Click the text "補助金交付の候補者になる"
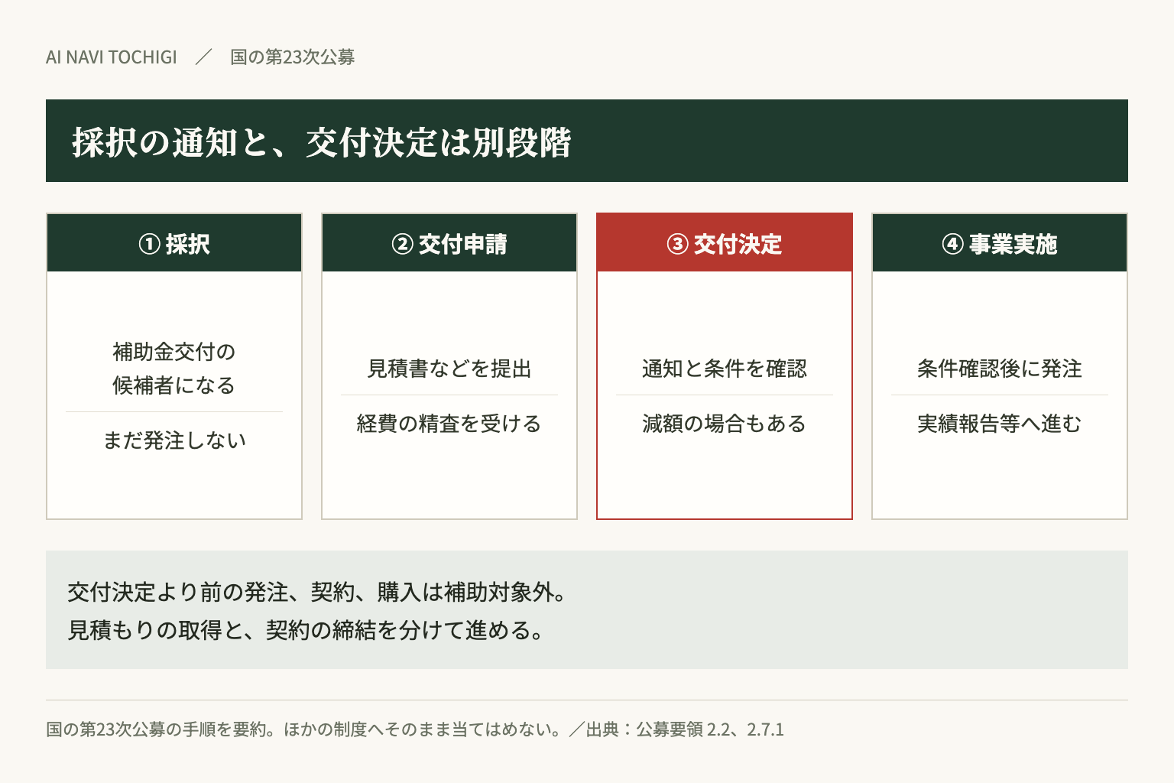The width and height of the screenshot is (1174, 783). [x=174, y=369]
